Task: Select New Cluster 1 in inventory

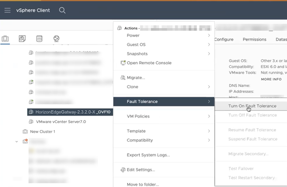Action: 43,131
